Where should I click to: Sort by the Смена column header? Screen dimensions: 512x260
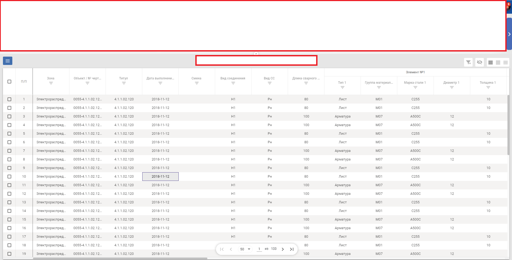(196, 78)
